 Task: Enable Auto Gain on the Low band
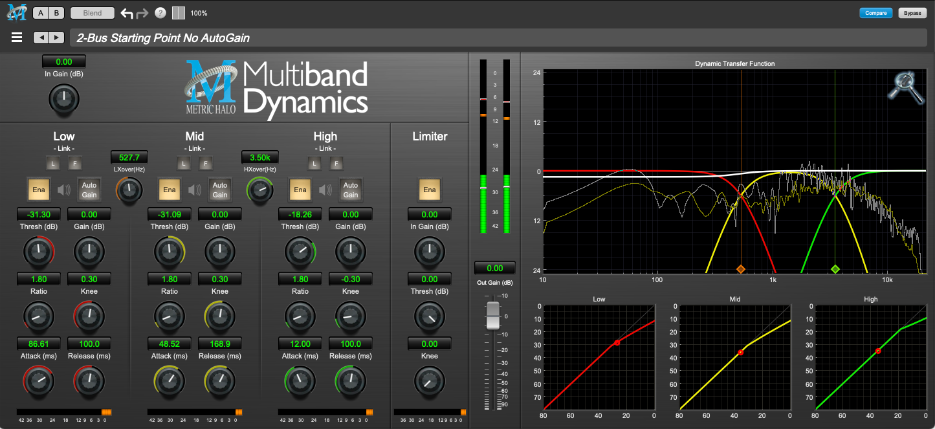(x=89, y=189)
